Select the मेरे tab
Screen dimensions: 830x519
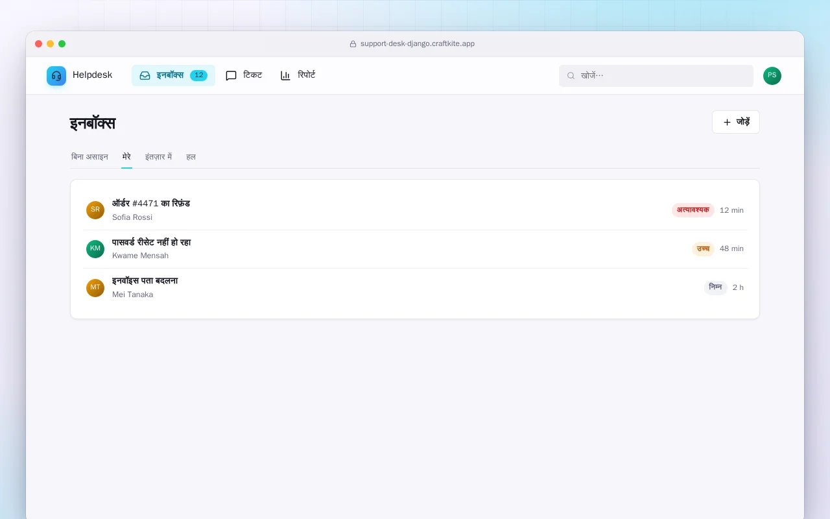pyautogui.click(x=126, y=157)
